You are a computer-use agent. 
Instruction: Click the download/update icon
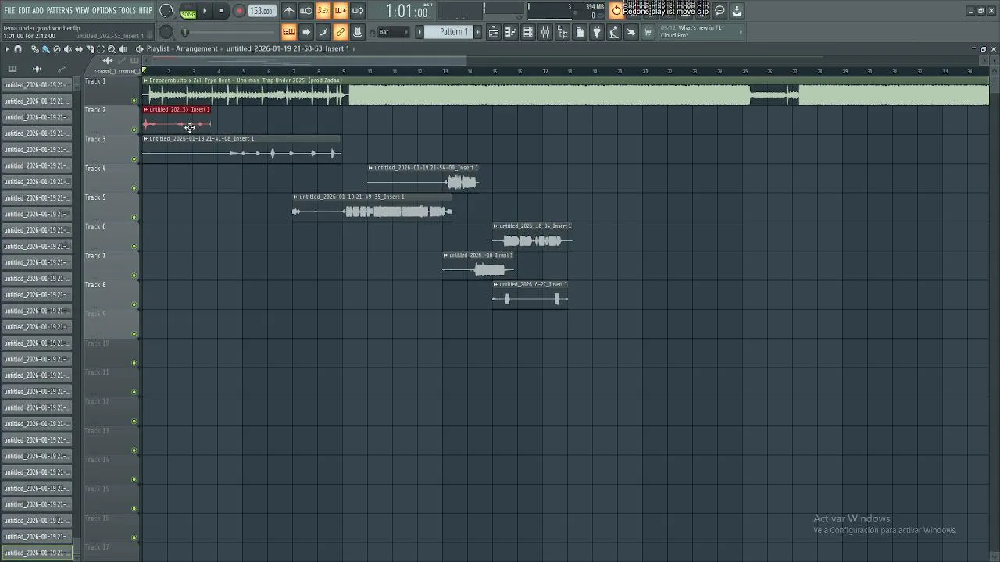pyautogui.click(x=736, y=10)
